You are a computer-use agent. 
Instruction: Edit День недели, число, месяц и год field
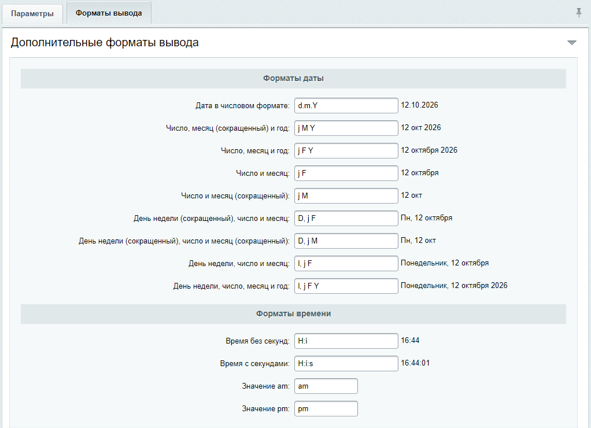coord(346,286)
